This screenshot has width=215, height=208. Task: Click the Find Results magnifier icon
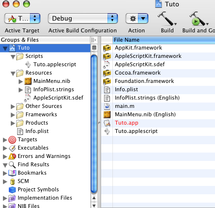pyautogui.click(x=12, y=165)
